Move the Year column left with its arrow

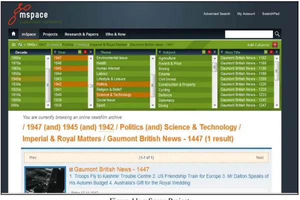[x=55, y=52]
